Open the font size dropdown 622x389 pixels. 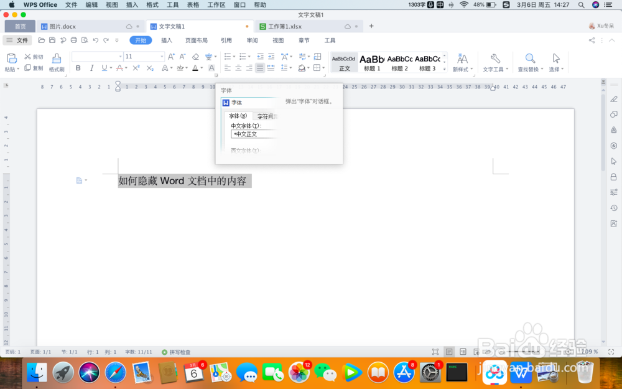click(x=162, y=57)
